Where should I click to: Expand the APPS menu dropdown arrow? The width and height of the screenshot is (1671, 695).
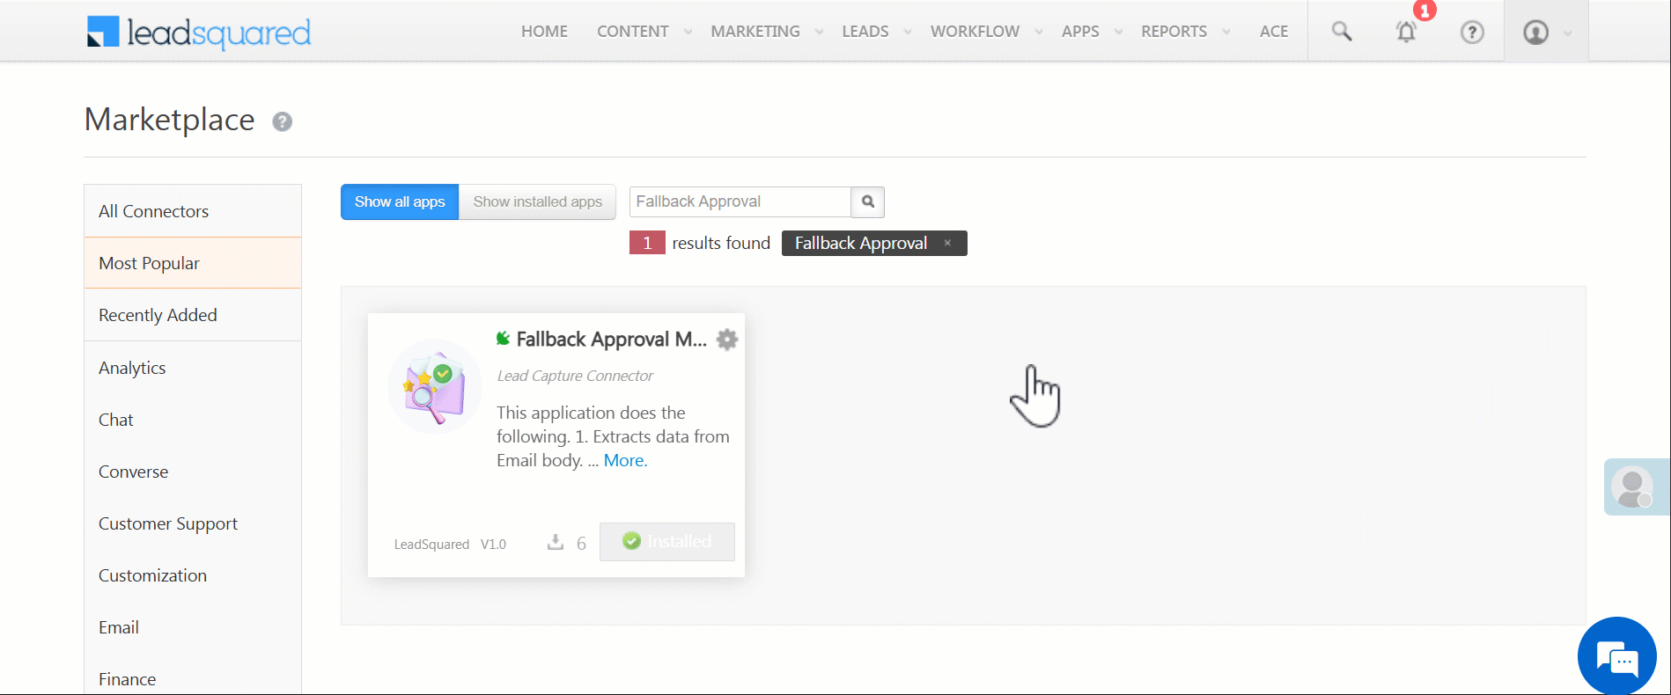pos(1119,32)
